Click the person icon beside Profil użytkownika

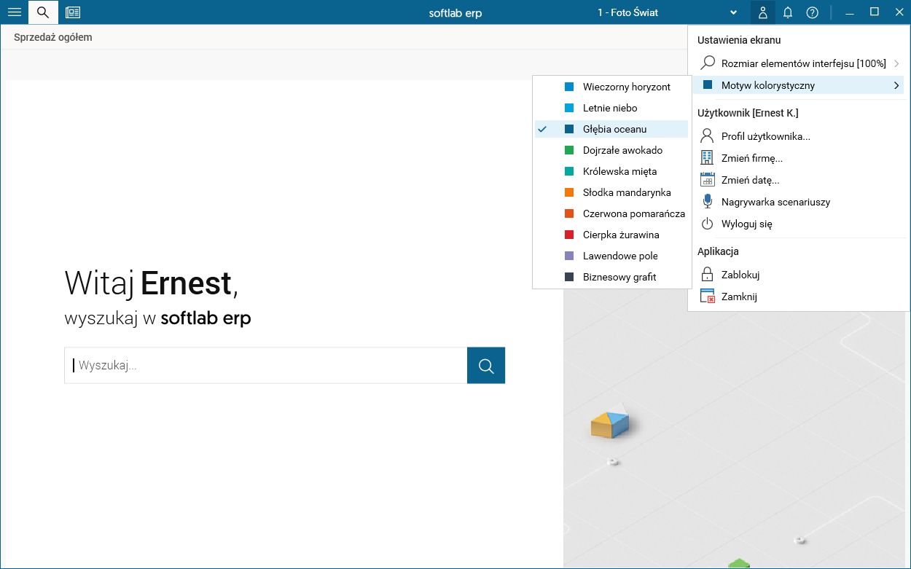pyautogui.click(x=707, y=136)
